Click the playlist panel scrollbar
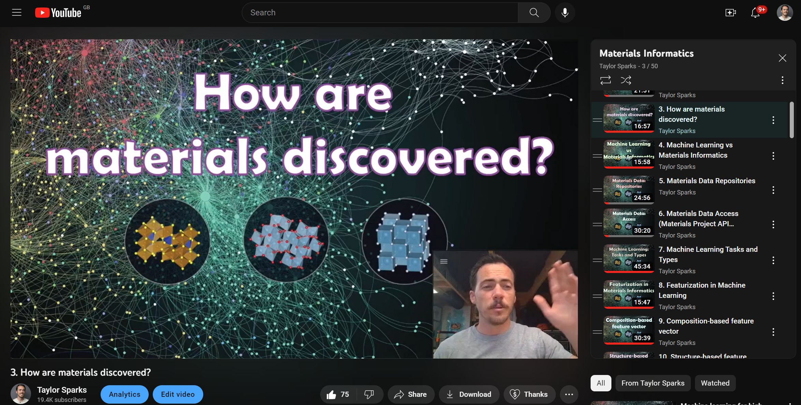The image size is (801, 405). click(x=791, y=120)
